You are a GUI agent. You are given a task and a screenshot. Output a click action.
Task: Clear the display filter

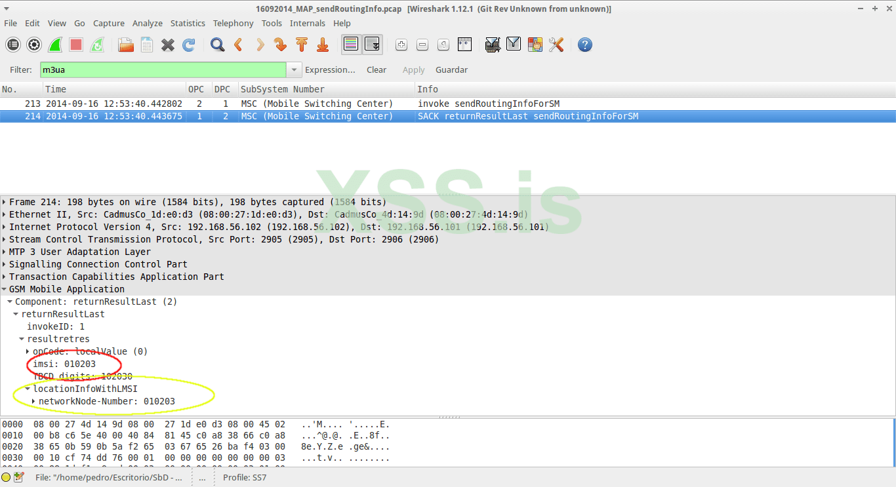(377, 70)
